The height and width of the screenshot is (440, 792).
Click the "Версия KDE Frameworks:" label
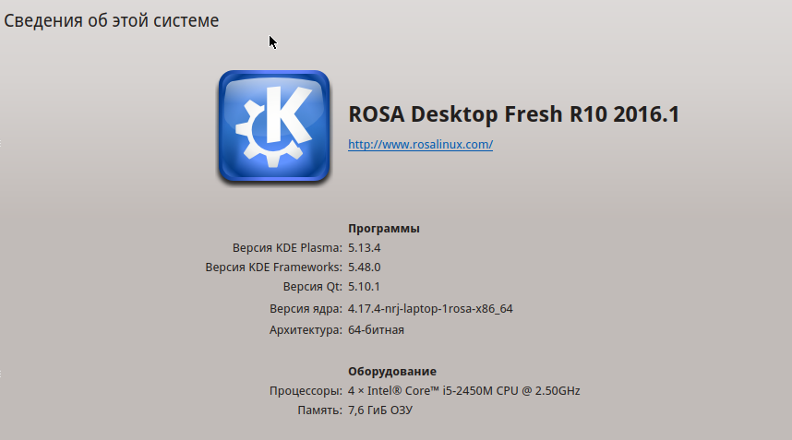pos(274,267)
